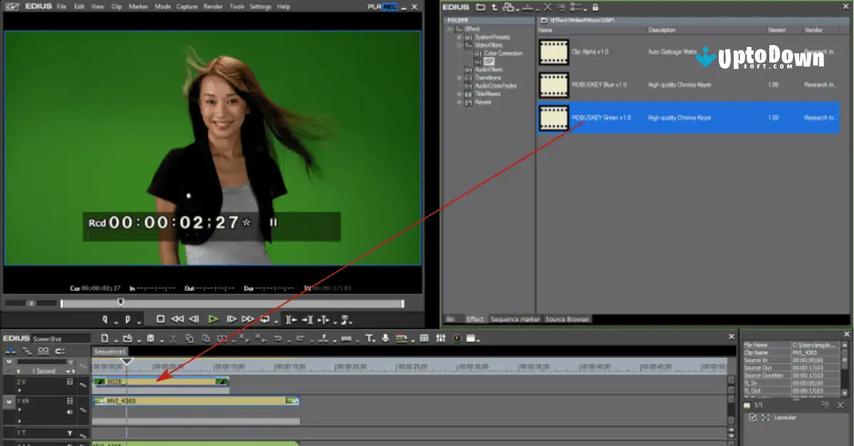Switch to the Sequence marker tab
This screenshot has height=446, width=854.
(x=515, y=320)
